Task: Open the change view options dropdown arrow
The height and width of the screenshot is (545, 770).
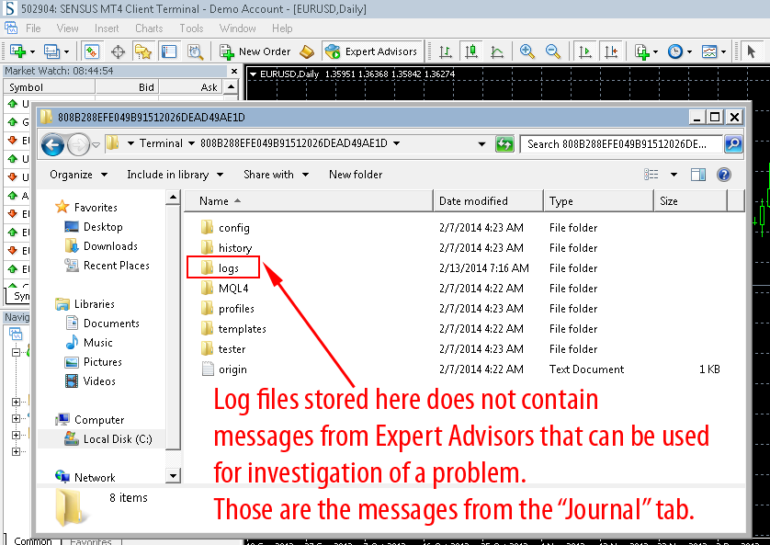Action: 674,175
